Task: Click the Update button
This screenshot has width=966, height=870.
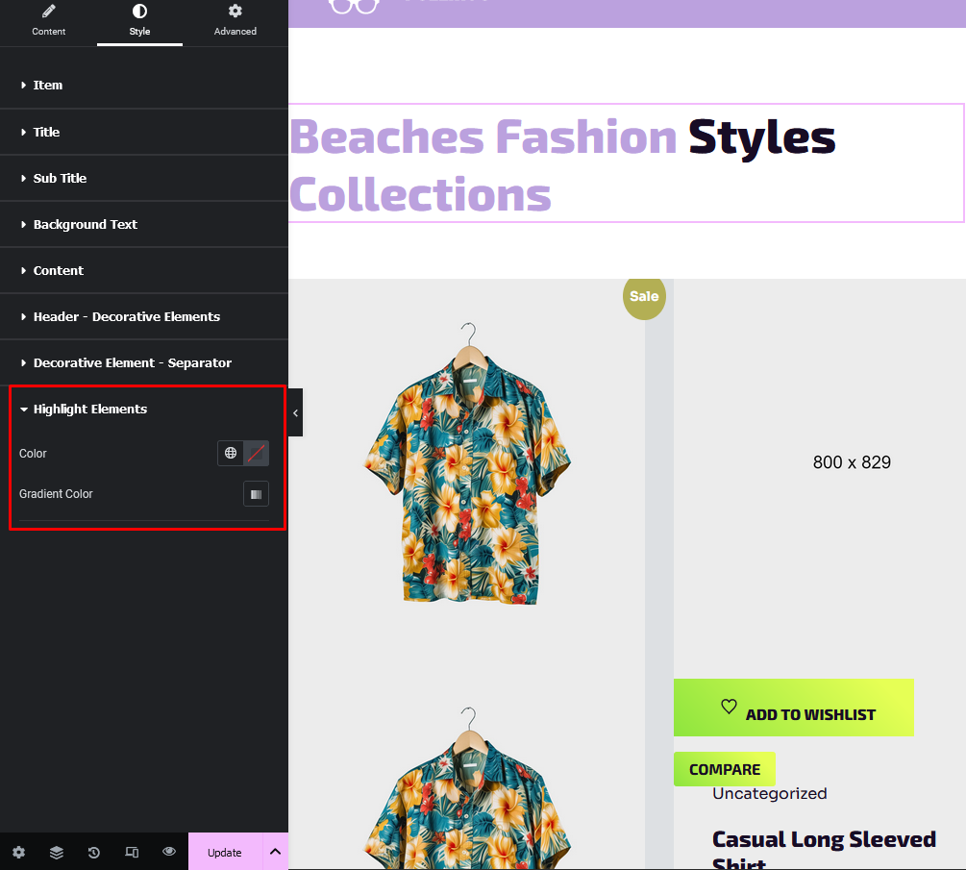Action: [x=225, y=852]
